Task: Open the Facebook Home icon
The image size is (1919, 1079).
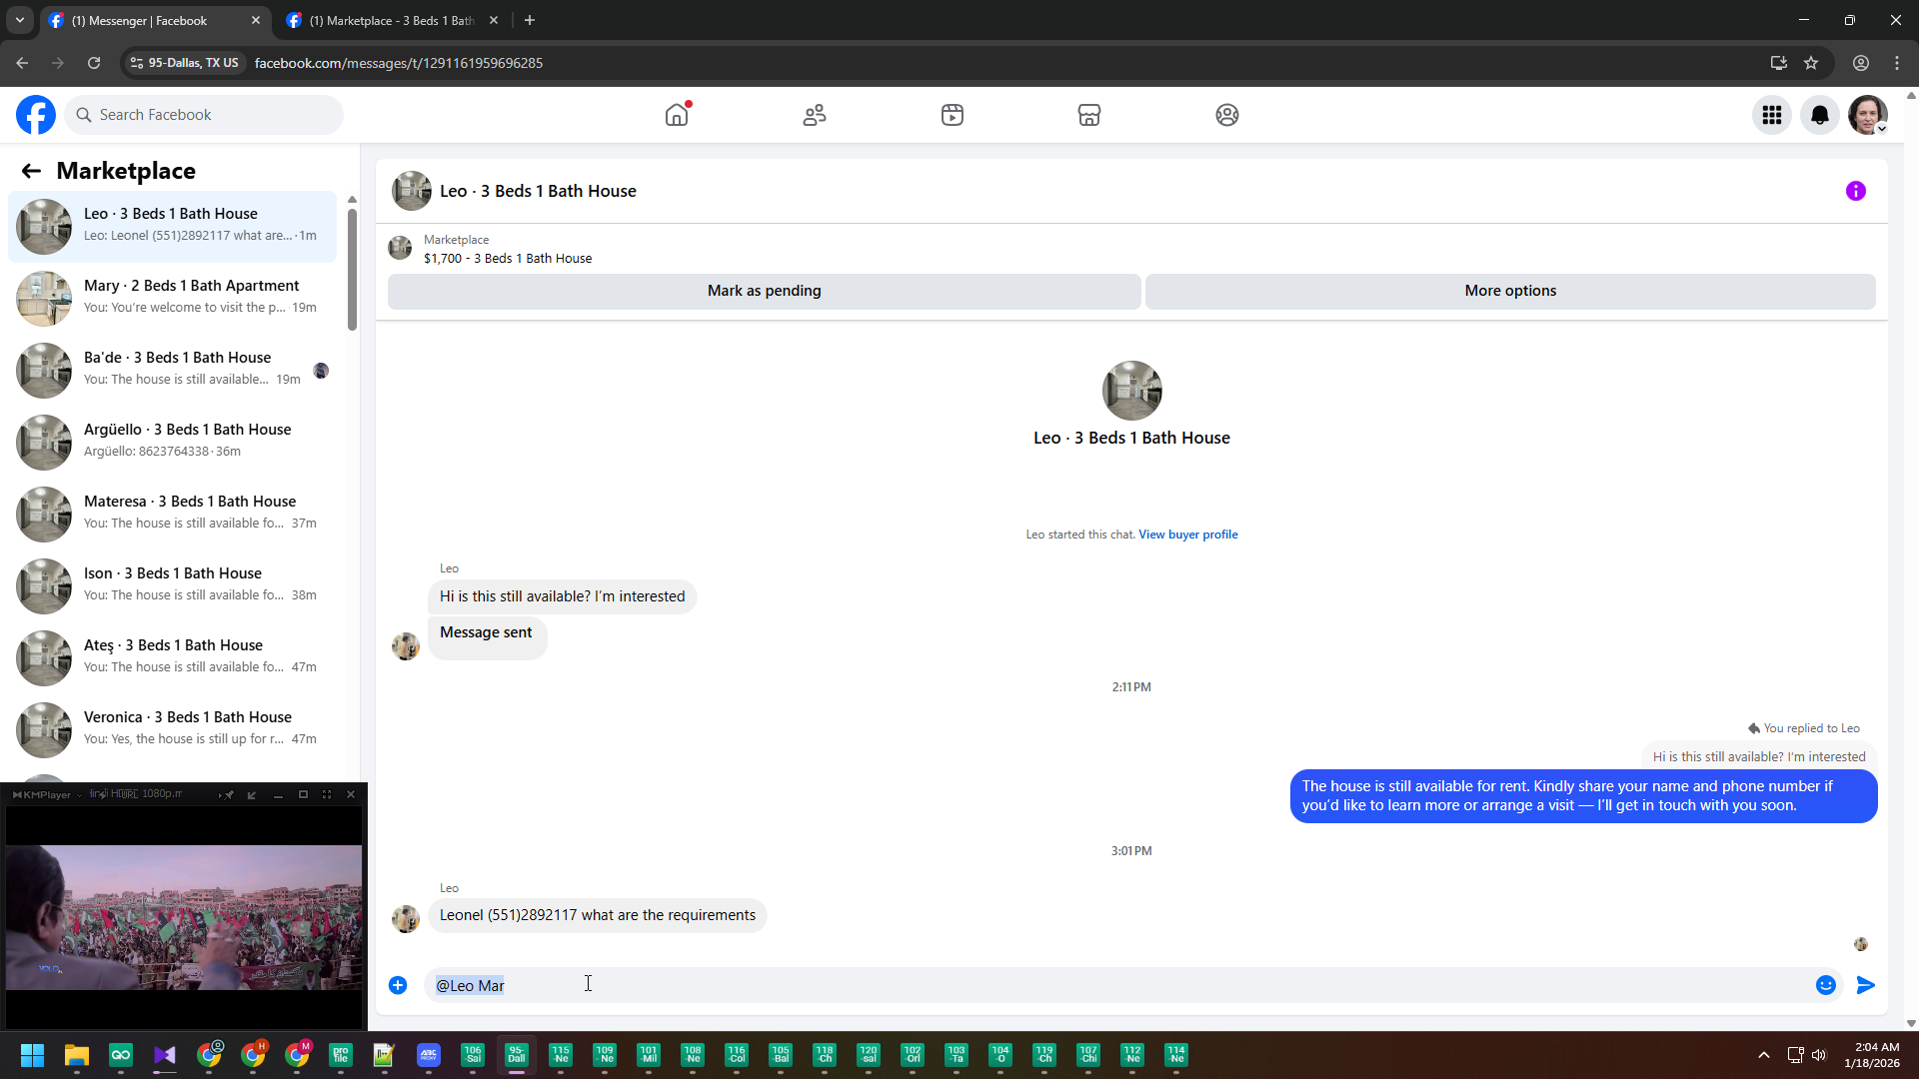Action: (x=677, y=115)
